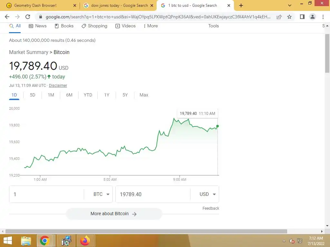Open the taskbar clock and date

(x=316, y=241)
